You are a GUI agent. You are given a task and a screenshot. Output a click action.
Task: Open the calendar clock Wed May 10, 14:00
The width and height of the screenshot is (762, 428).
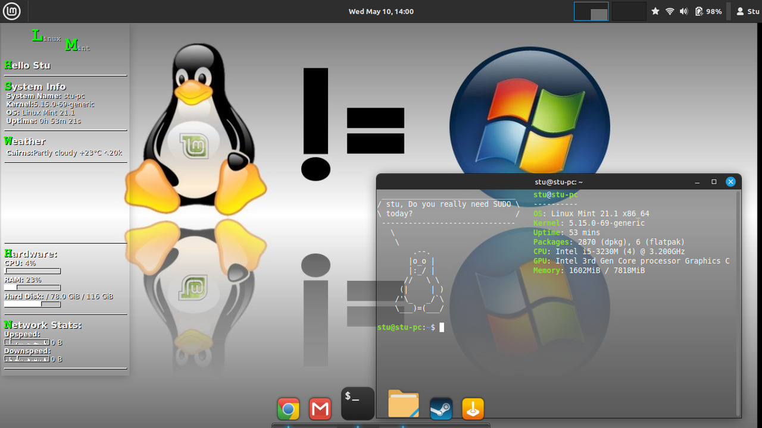381,11
